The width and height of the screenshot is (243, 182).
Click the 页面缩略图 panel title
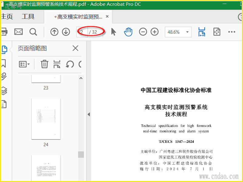[x=32, y=48]
